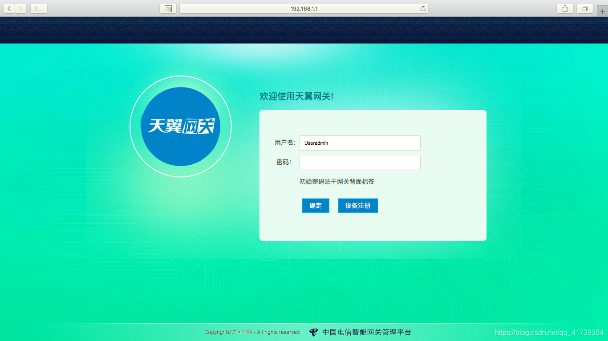The width and height of the screenshot is (608, 341).
Task: Focus the 用户名 field containing Useradmin
Action: click(360, 143)
